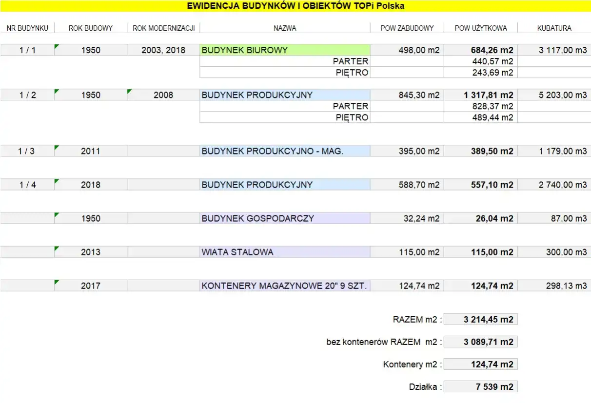Select build year 2018 in the 1 / 4 row
The image size is (591, 403).
91,184
